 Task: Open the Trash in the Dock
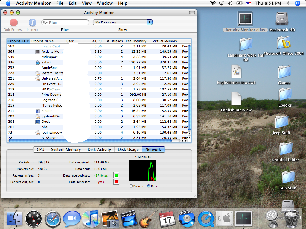[291, 219]
